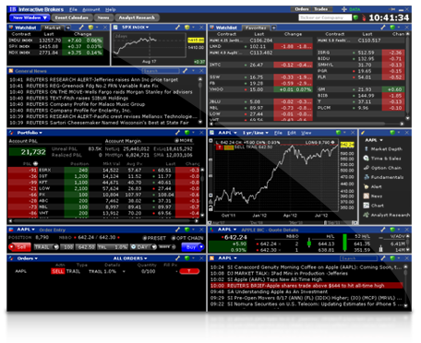This screenshot has height=343, width=421.
Task: Click wrench icon in Orders panel
Action: [x=177, y=258]
